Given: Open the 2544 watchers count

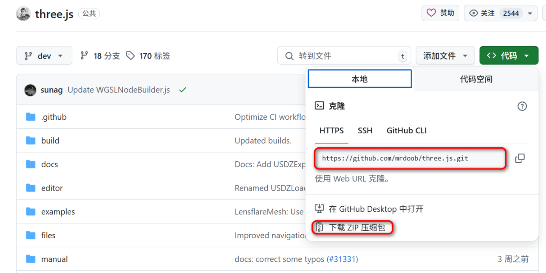Looking at the screenshot, I should click(511, 13).
